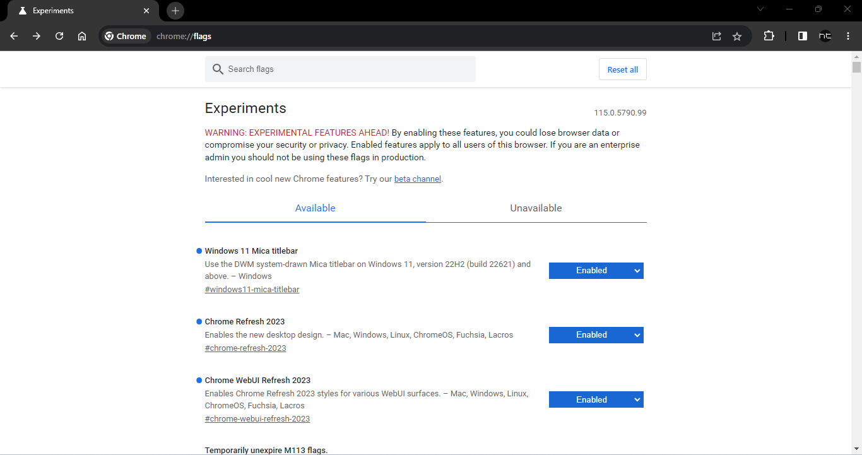Close the Experiments tab
The height and width of the screenshot is (455, 862).
pyautogui.click(x=146, y=11)
